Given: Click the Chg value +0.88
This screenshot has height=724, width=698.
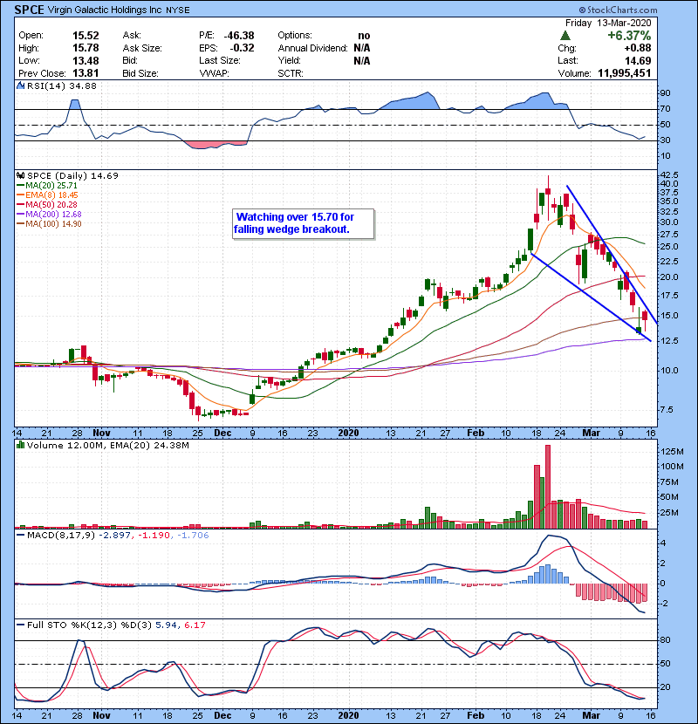Looking at the screenshot, I should coord(638,48).
